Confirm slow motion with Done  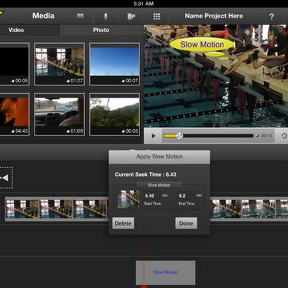[x=186, y=223]
